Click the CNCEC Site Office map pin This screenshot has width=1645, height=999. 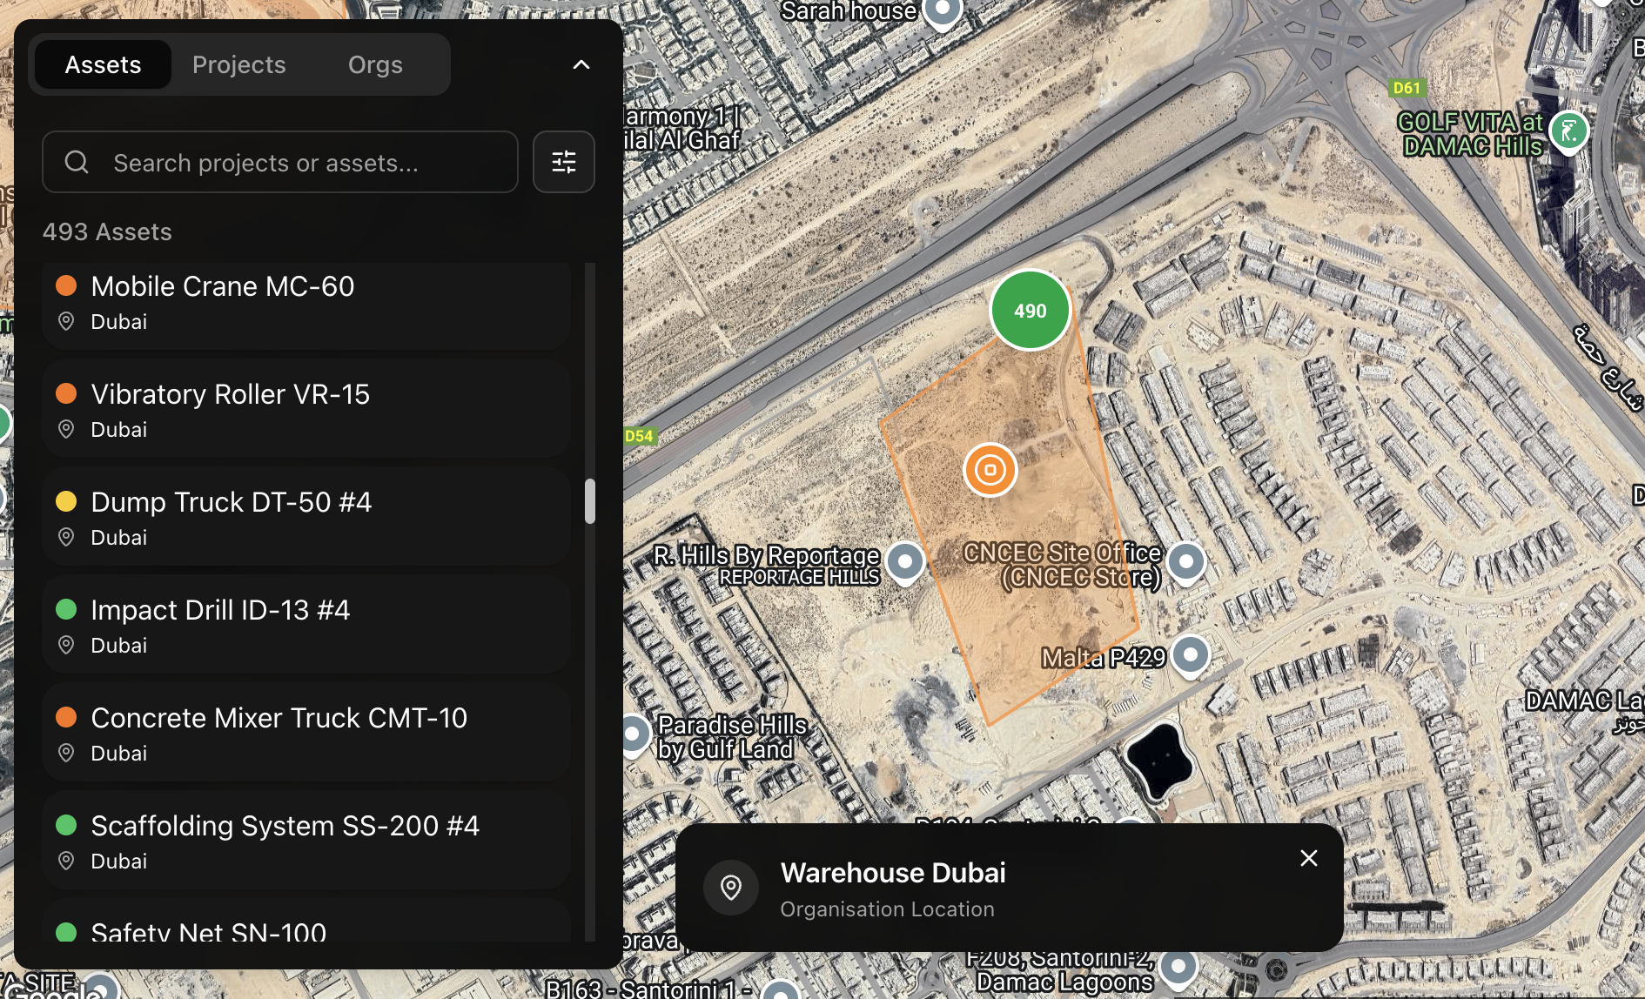click(1185, 561)
